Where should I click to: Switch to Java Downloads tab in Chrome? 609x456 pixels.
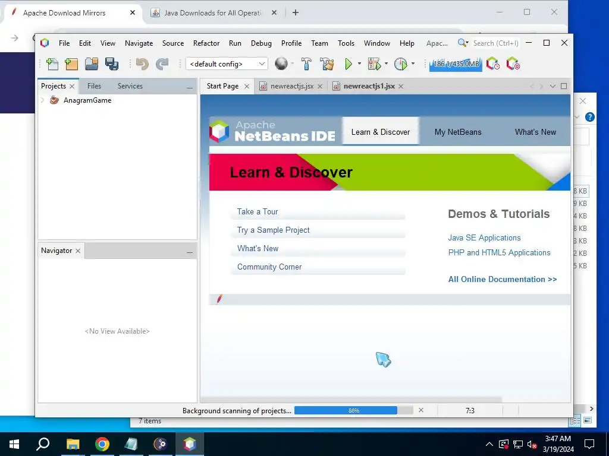pyautogui.click(x=213, y=13)
